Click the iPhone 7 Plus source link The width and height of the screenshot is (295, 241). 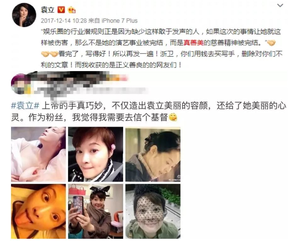coord(120,20)
